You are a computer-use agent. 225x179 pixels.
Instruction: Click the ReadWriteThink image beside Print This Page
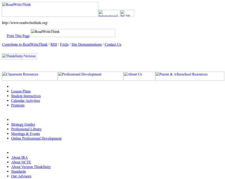73,33
